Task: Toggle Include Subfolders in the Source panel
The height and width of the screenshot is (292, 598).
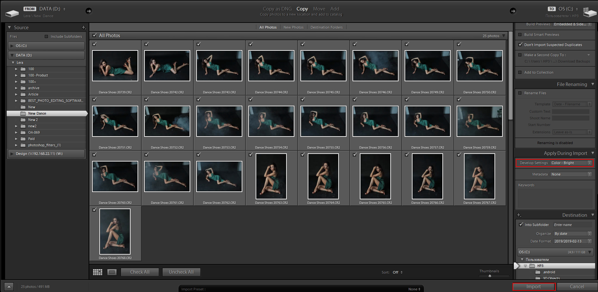Action: (46, 36)
